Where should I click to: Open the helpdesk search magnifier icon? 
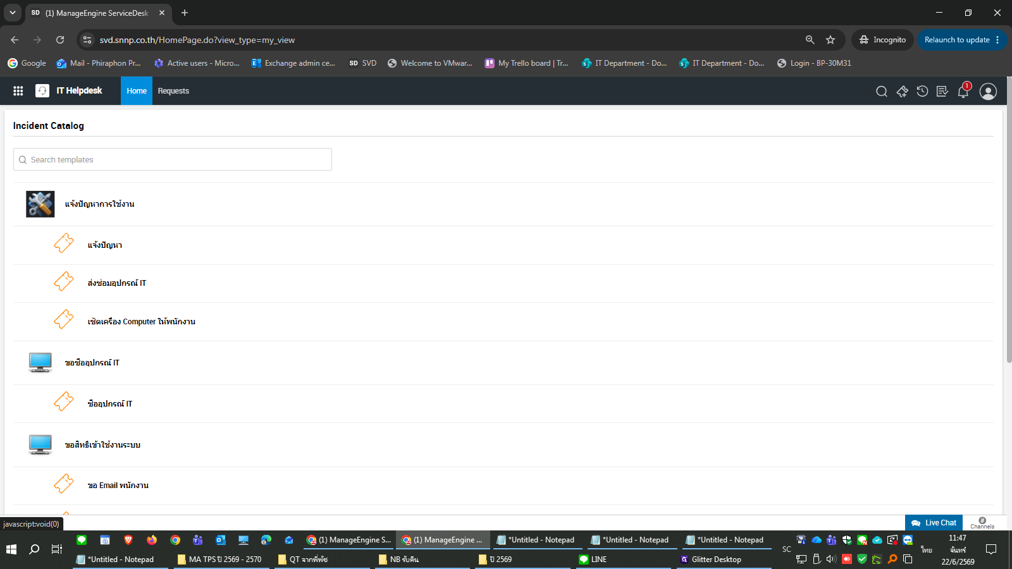881,92
